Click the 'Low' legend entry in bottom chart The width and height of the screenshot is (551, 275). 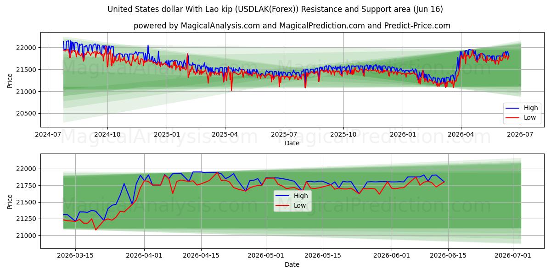click(x=300, y=205)
